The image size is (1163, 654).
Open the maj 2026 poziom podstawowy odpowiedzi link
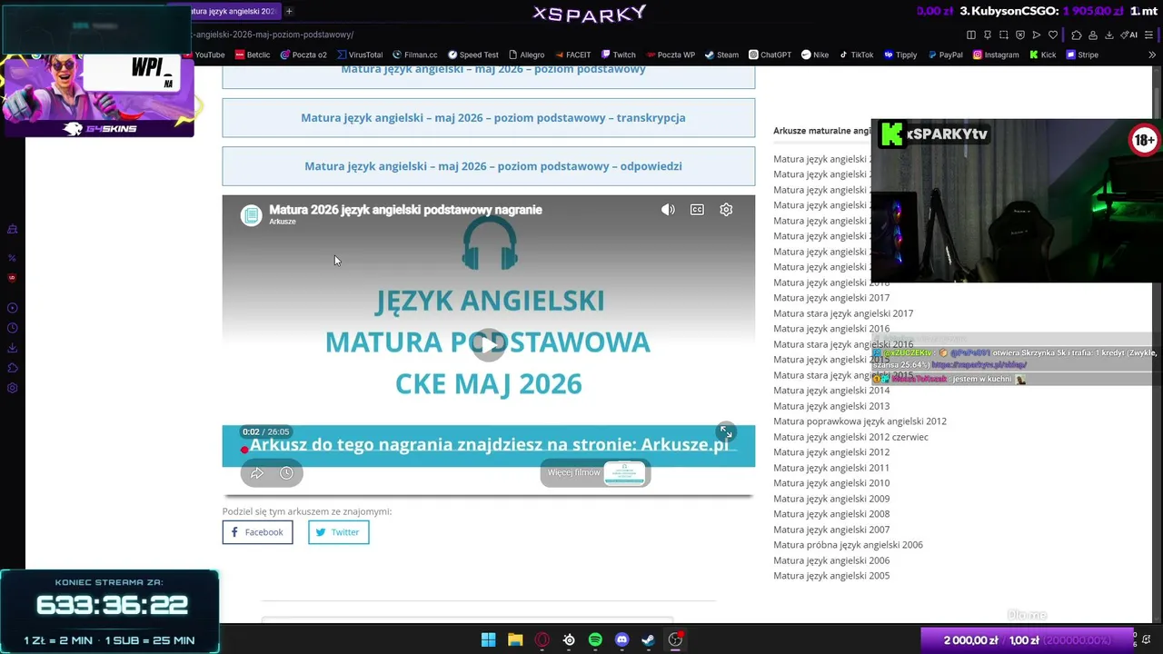493,166
